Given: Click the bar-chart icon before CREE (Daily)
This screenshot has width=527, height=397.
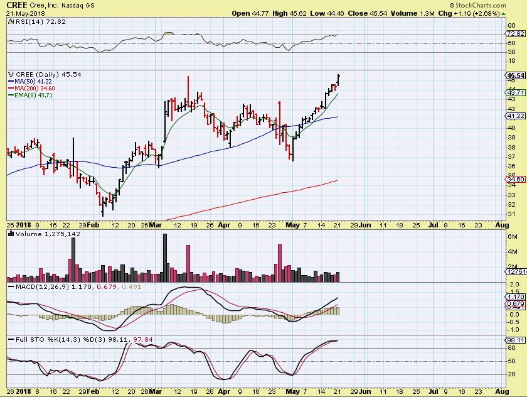Looking at the screenshot, I should (x=11, y=74).
